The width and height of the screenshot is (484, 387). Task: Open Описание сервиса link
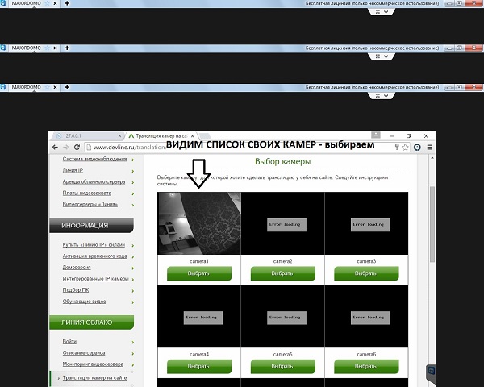tap(84, 353)
